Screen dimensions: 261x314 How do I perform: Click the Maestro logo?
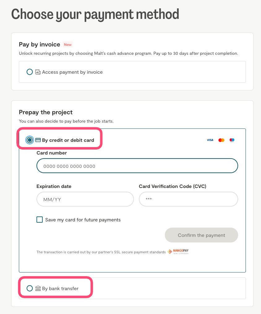pos(232,140)
